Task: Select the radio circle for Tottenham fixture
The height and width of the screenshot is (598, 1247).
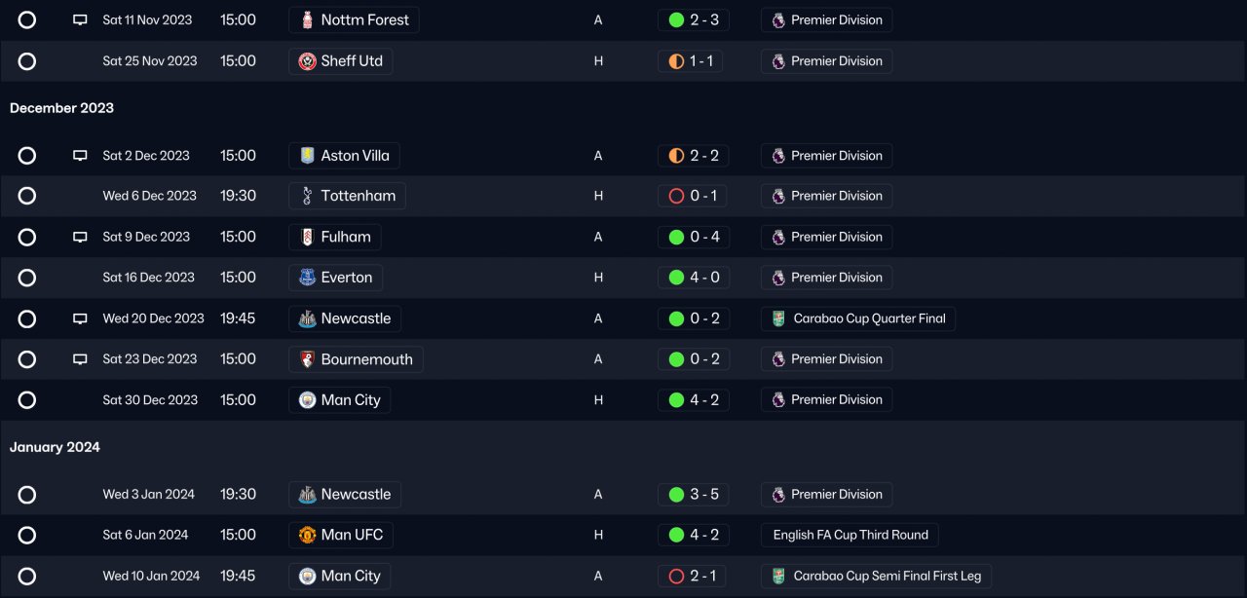Action: [27, 196]
